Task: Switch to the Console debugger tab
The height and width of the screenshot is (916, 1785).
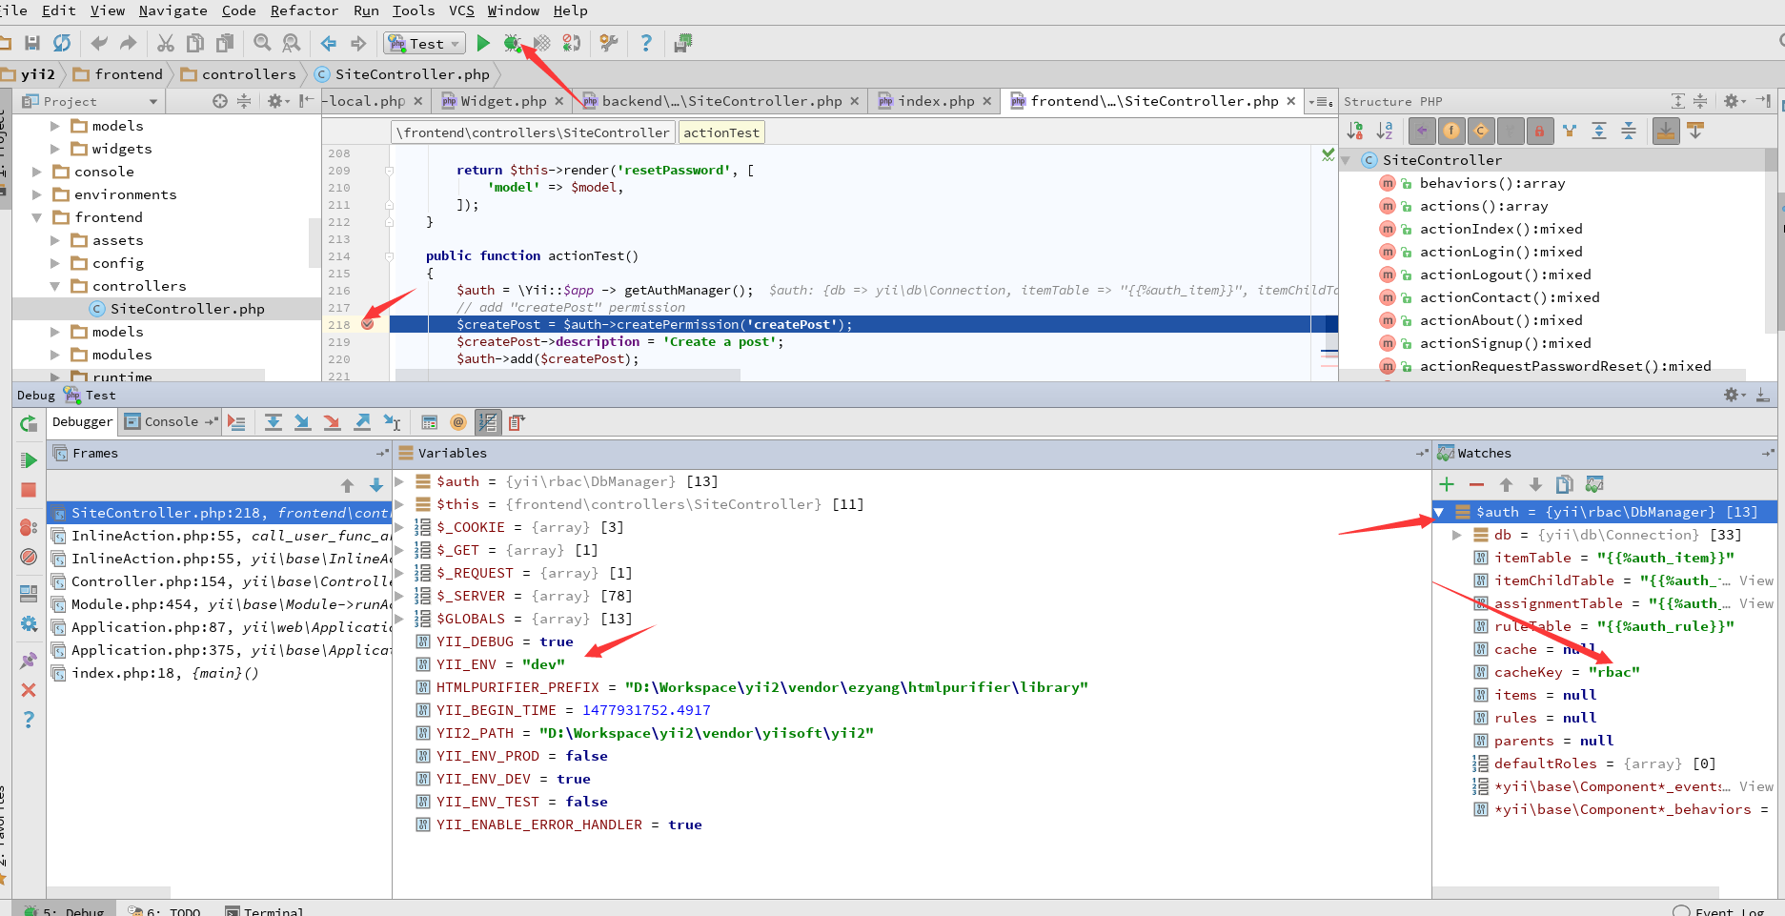Action: coord(171,421)
